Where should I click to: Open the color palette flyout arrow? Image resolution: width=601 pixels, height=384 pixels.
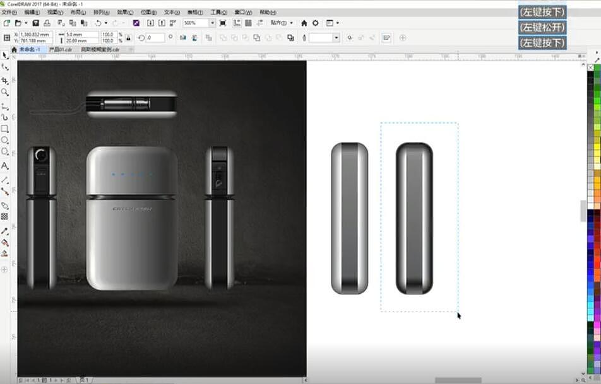[x=597, y=52]
